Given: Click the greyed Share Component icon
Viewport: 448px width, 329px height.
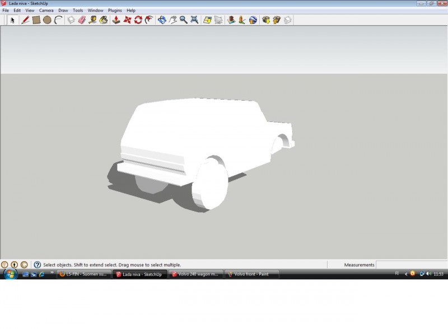Looking at the screenshot, I should (288, 20).
